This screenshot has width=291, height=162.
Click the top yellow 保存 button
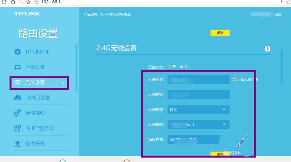[x=220, y=33]
